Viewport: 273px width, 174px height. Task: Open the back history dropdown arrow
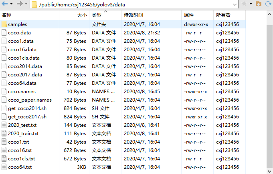[x=12, y=4]
